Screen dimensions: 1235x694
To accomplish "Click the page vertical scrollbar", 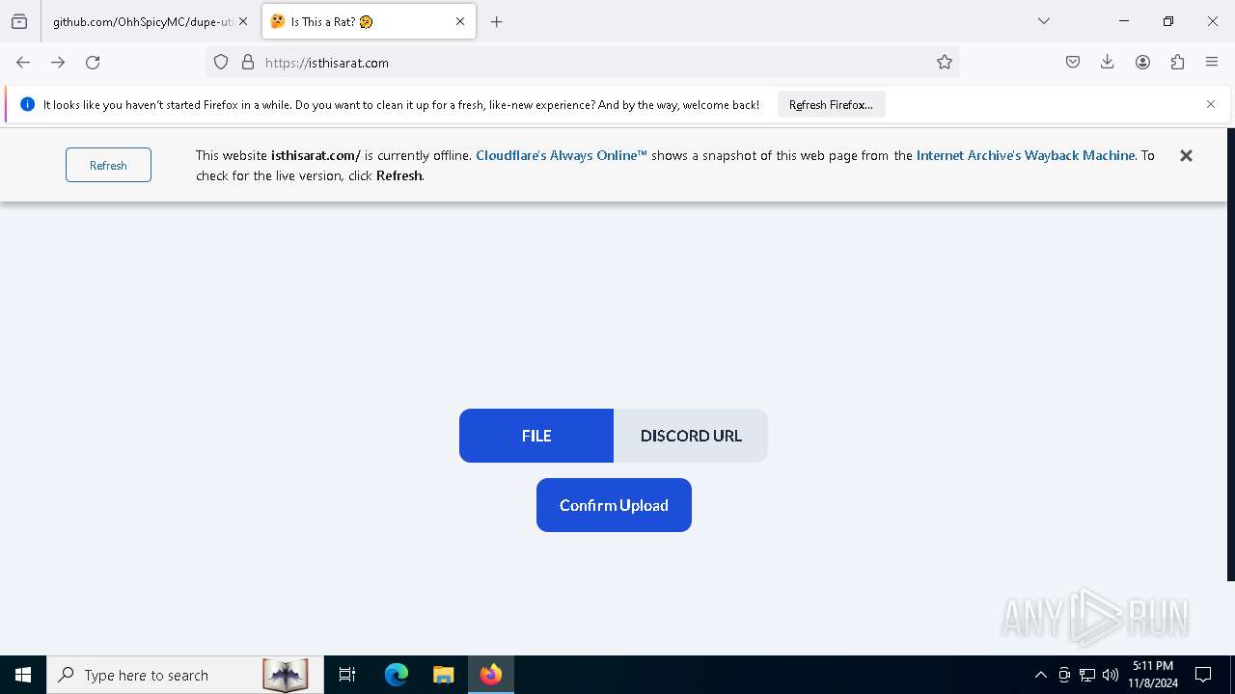I will pyautogui.click(x=1231, y=355).
